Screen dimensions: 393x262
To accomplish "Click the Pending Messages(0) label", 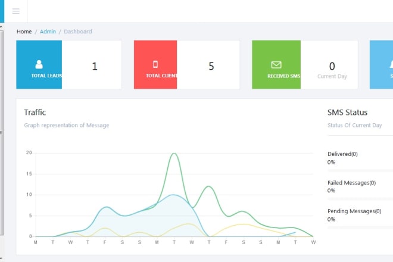I will click(x=354, y=211).
